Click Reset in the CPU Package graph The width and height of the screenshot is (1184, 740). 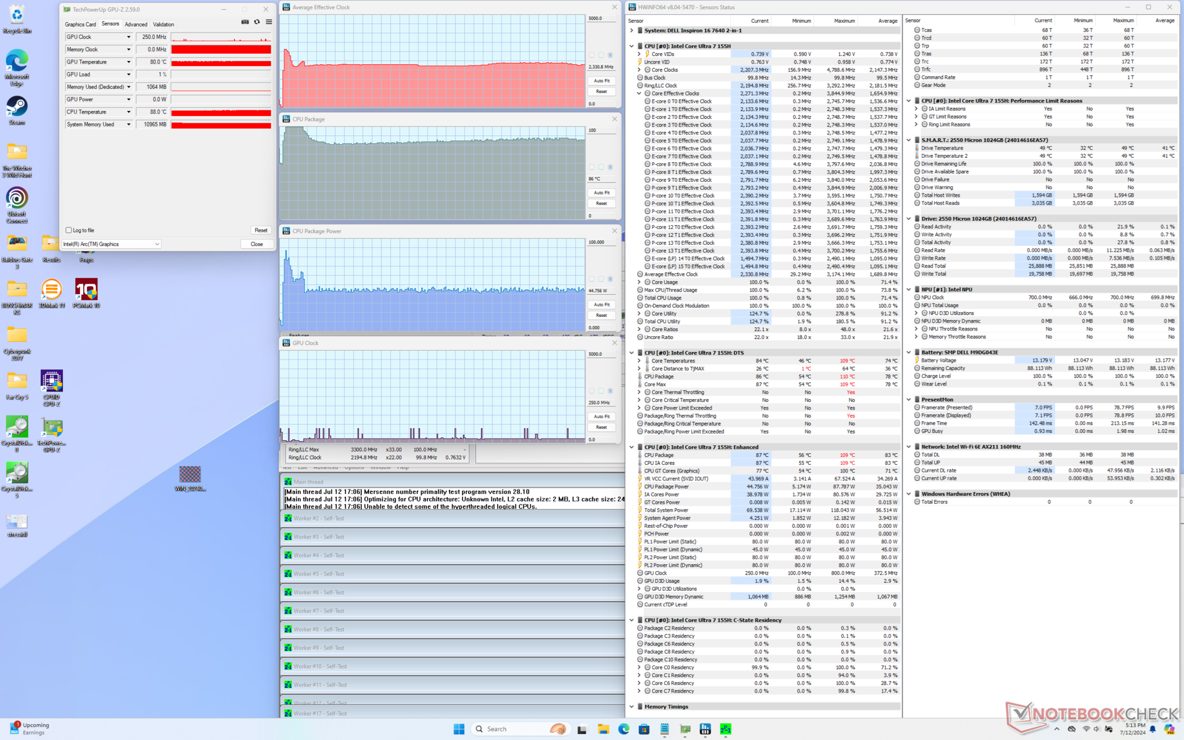click(x=601, y=203)
